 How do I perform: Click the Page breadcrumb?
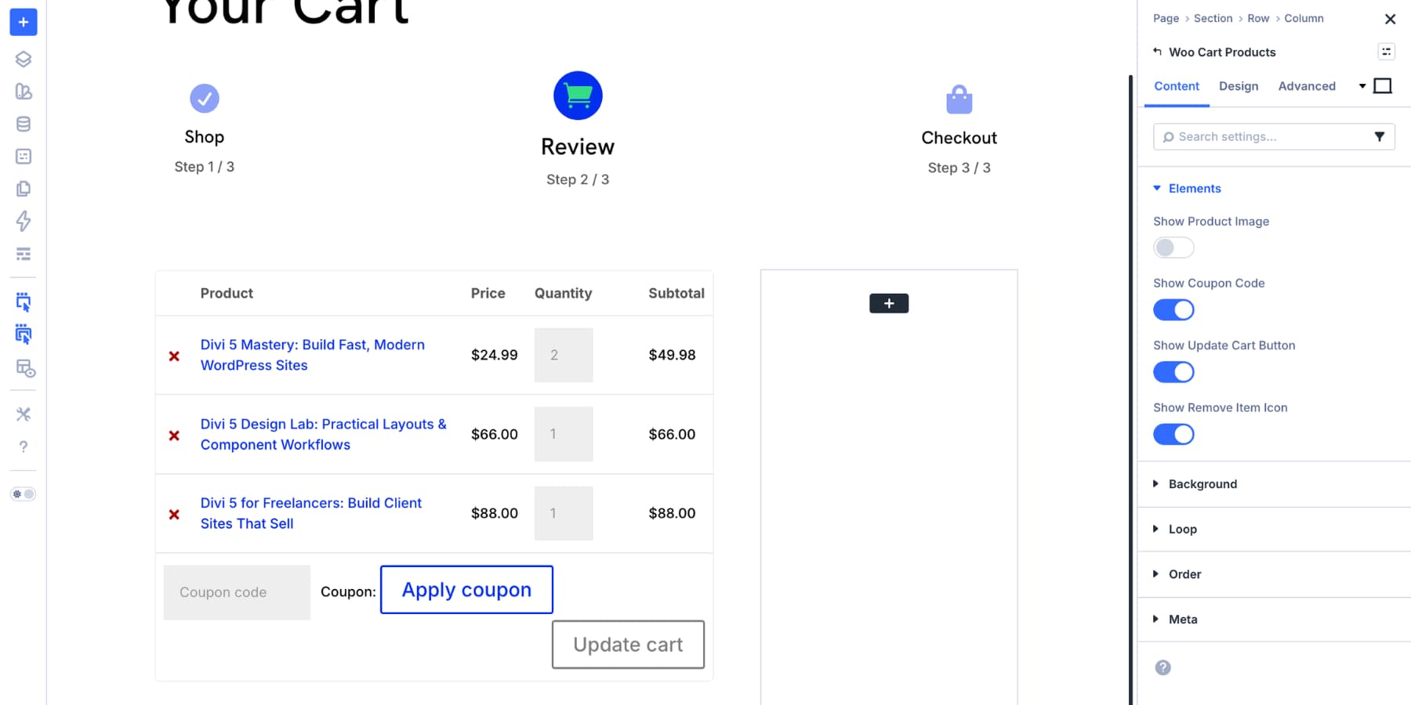[1166, 18]
